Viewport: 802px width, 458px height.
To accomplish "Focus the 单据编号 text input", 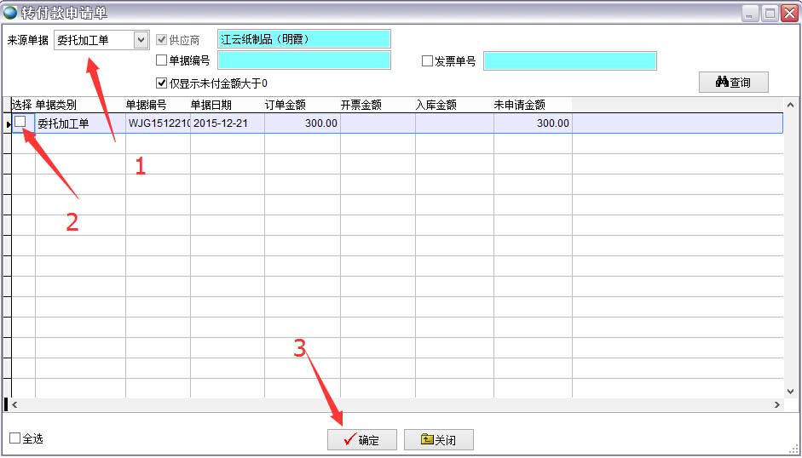I will coord(303,60).
